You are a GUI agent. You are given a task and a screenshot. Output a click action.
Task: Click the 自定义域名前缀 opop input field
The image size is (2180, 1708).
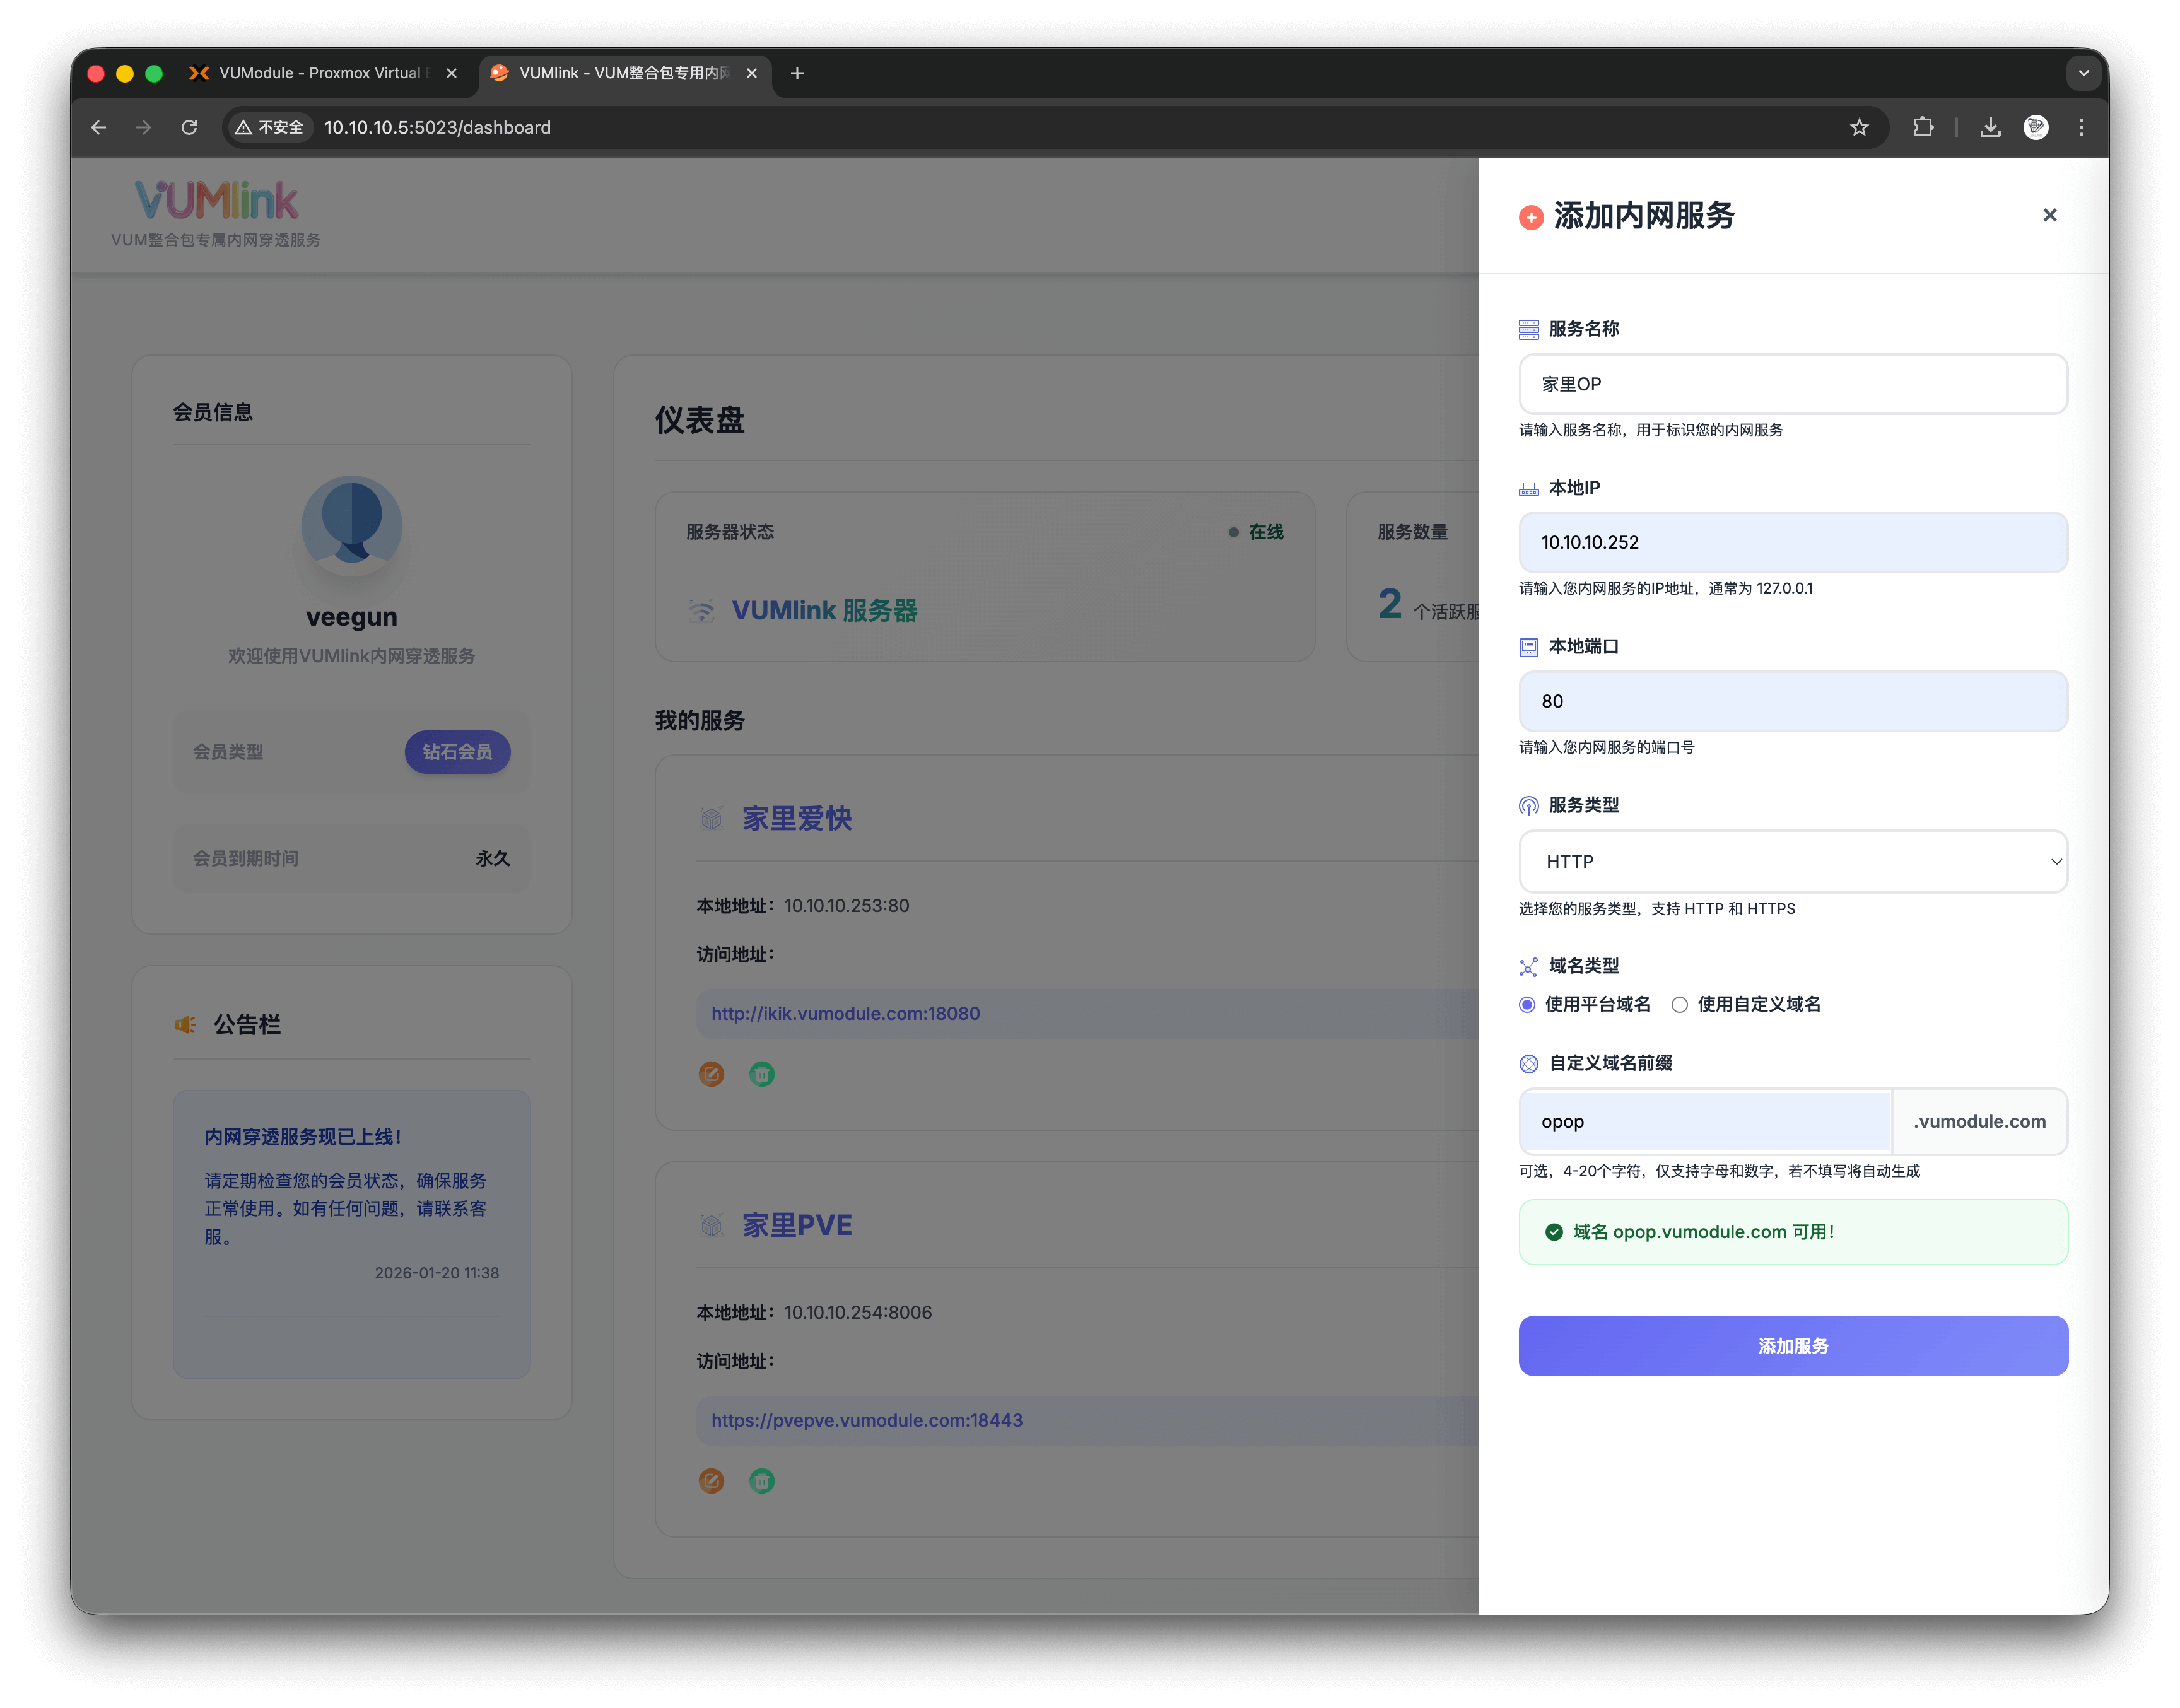[x=1705, y=1122]
